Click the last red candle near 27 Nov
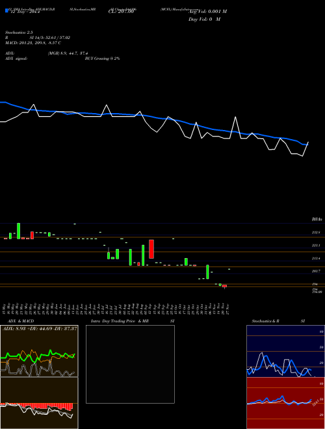The height and width of the screenshot is (429, 325). (x=225, y=286)
